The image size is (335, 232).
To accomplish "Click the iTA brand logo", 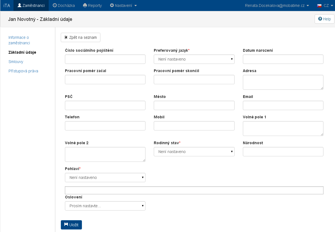I will point(7,6).
